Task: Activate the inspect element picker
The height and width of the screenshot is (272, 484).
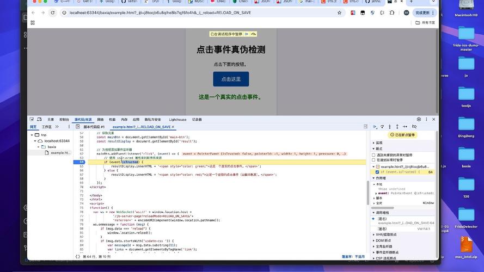Action: tap(32, 119)
